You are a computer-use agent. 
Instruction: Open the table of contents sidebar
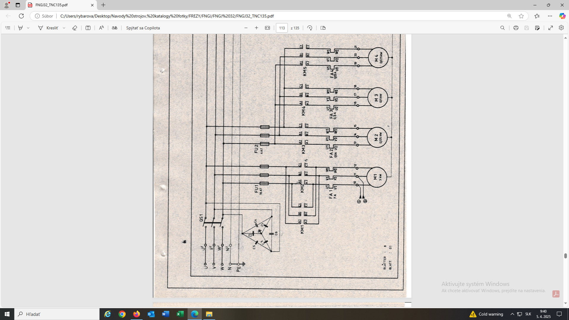pos(8,28)
